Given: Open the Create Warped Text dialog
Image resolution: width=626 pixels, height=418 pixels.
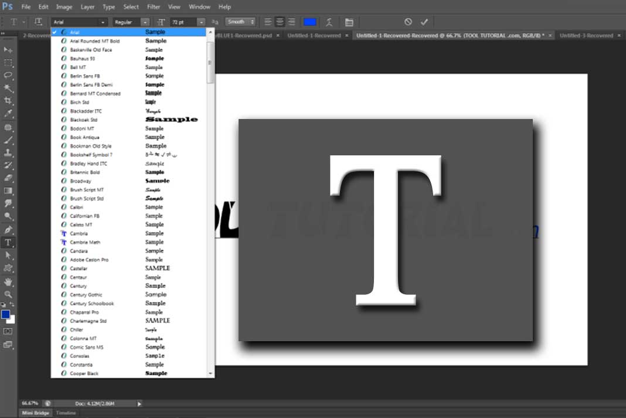Looking at the screenshot, I should (x=329, y=22).
